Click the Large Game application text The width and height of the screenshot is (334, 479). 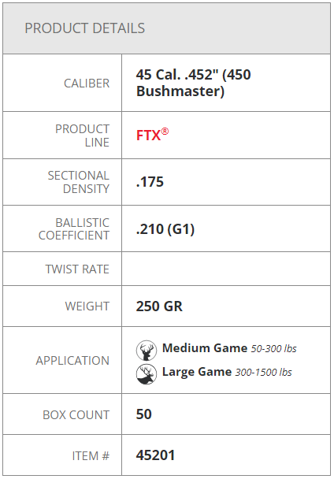(x=197, y=372)
